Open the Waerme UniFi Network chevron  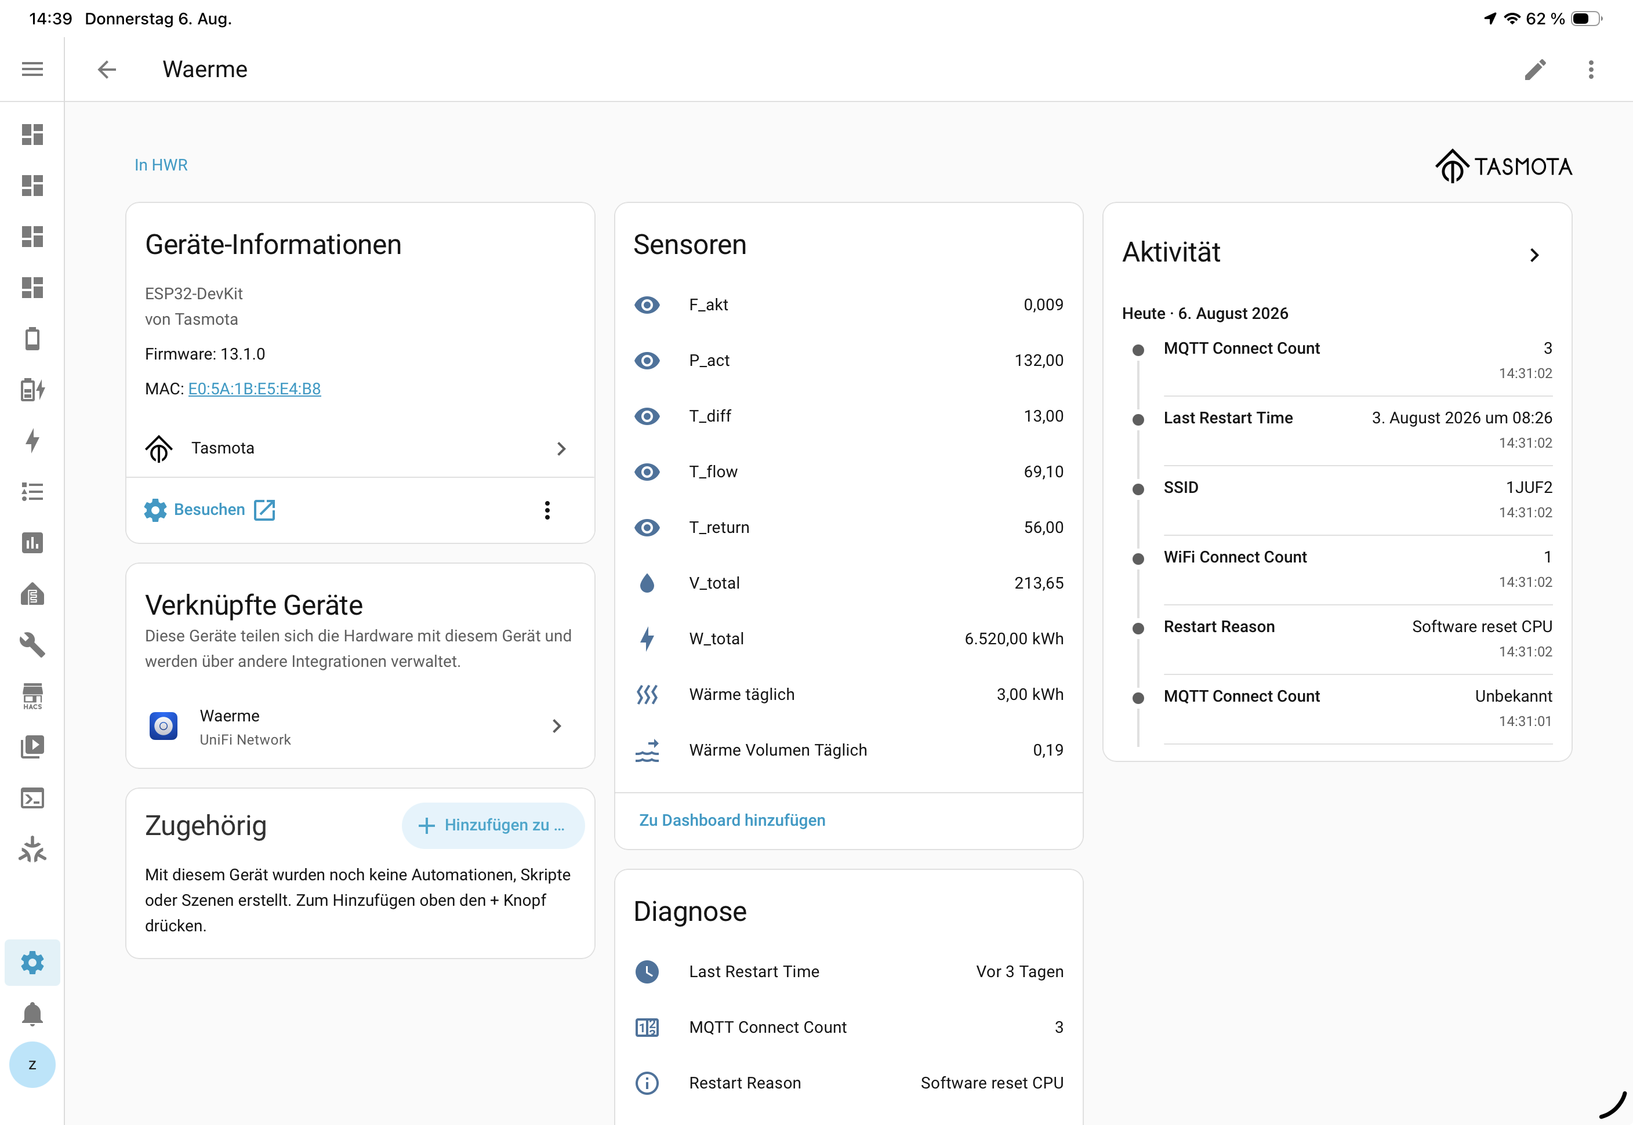click(556, 726)
